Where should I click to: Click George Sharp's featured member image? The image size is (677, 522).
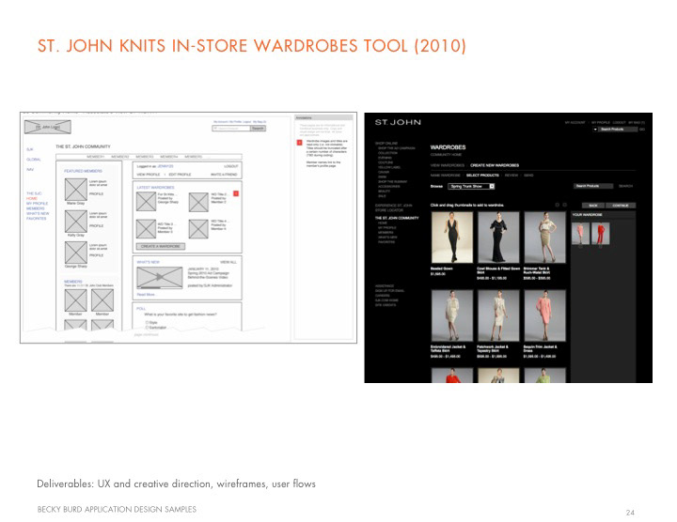point(76,253)
